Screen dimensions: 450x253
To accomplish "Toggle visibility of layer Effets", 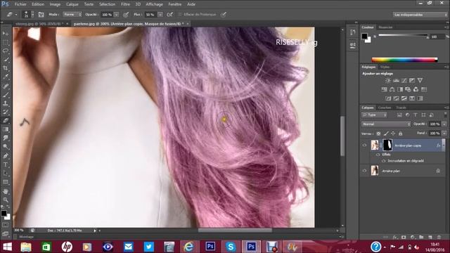I will click(x=378, y=155).
